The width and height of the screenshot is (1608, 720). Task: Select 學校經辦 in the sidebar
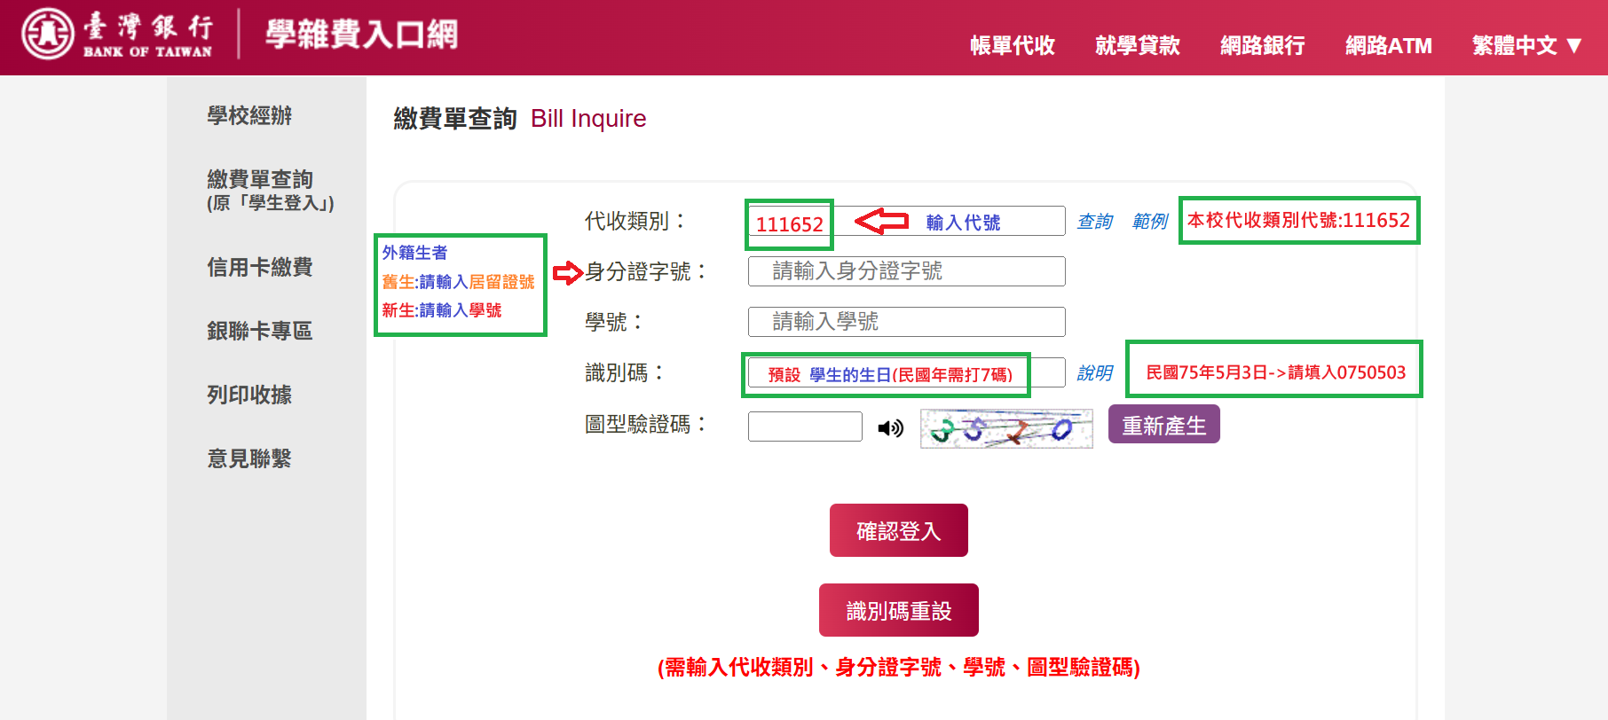click(249, 115)
